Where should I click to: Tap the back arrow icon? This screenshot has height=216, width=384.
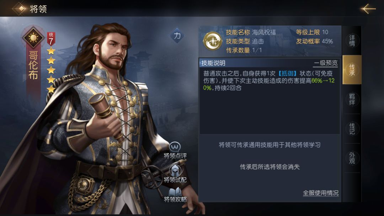pyautogui.click(x=368, y=9)
